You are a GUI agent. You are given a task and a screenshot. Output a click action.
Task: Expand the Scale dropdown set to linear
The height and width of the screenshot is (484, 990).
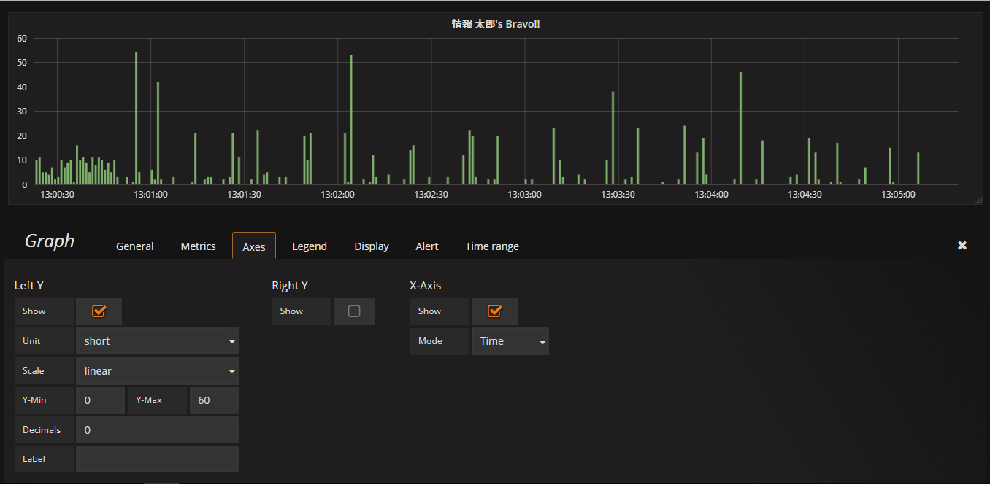point(157,371)
